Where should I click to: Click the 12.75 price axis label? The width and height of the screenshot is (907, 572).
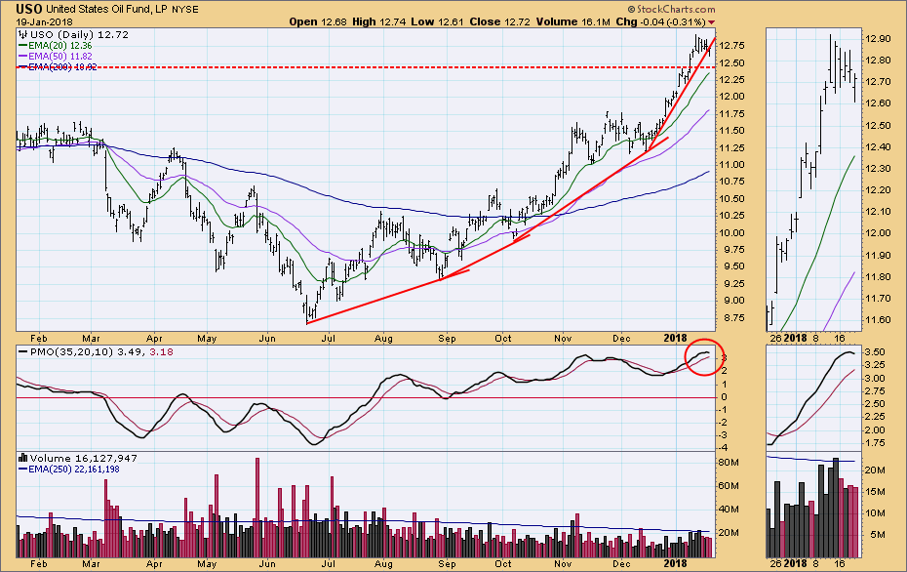click(732, 46)
